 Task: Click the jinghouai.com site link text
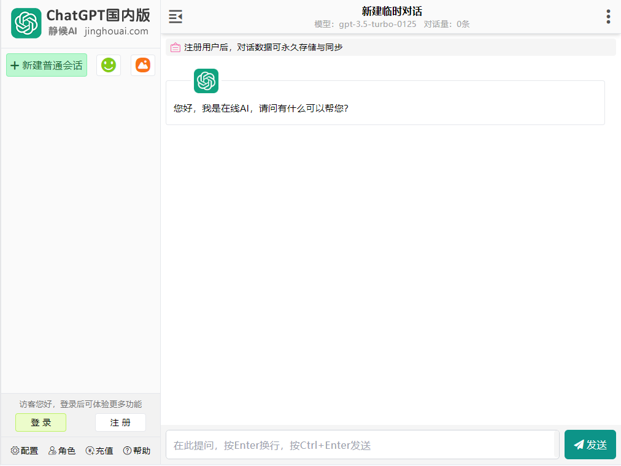click(x=117, y=31)
